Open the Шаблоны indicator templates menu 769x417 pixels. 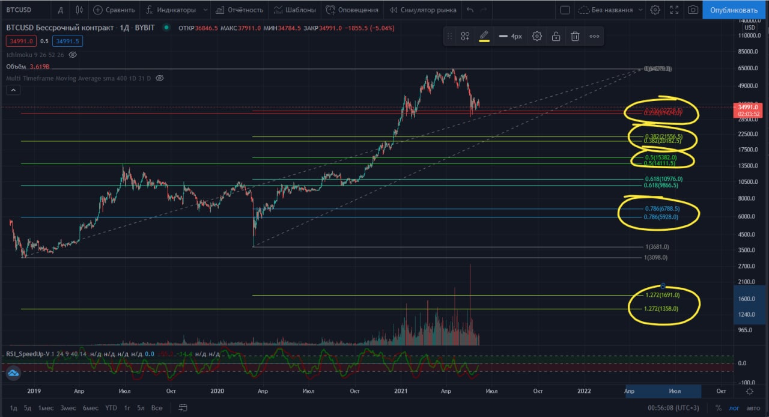coord(294,10)
